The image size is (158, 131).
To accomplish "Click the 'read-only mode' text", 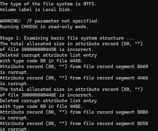I will [x=68, y=27].
